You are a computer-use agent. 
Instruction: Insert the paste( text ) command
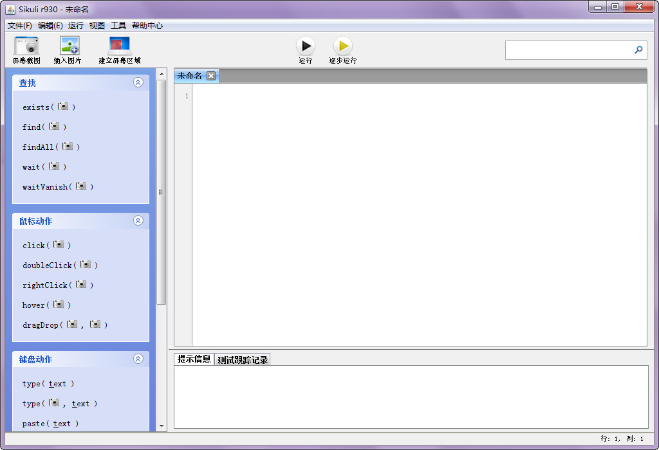[50, 424]
